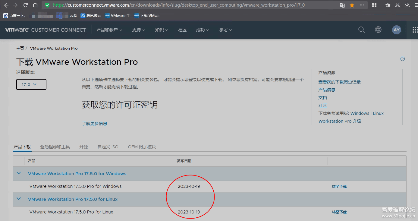The height and width of the screenshot is (221, 418).
Task: Open the search magnifier icon
Action: point(361,30)
